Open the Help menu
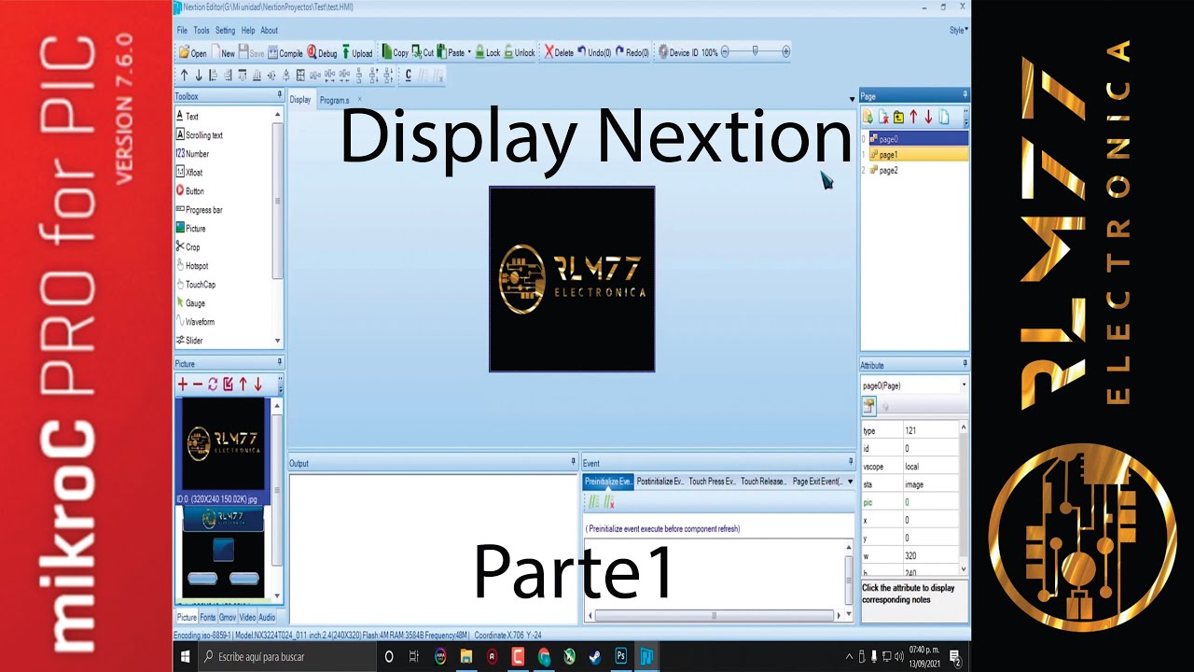This screenshot has height=672, width=1194. [248, 31]
